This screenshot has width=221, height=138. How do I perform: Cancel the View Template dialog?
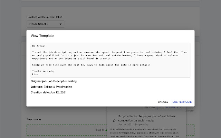click(163, 102)
